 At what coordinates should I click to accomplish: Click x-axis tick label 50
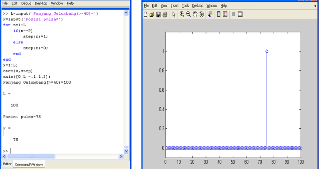[x=233, y=162]
